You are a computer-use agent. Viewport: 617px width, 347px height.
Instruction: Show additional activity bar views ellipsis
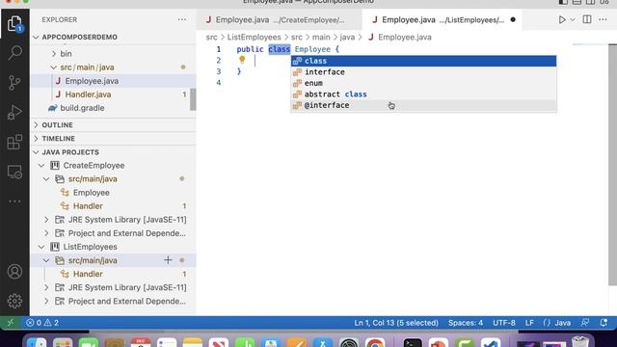click(14, 201)
